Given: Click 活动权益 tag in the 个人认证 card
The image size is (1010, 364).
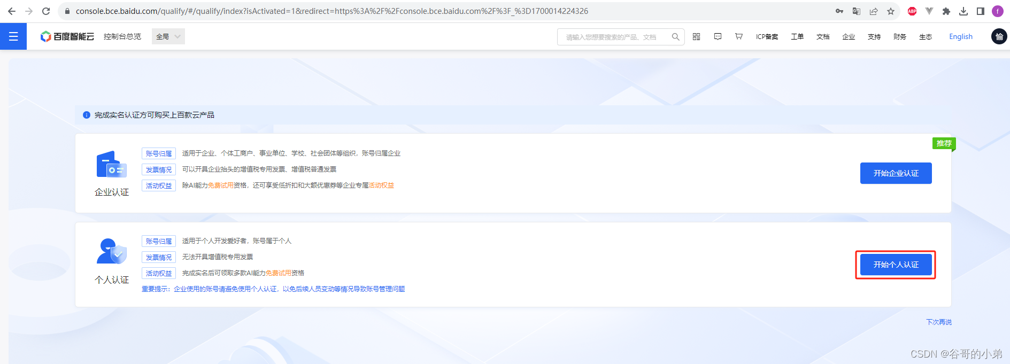Looking at the screenshot, I should click(159, 273).
